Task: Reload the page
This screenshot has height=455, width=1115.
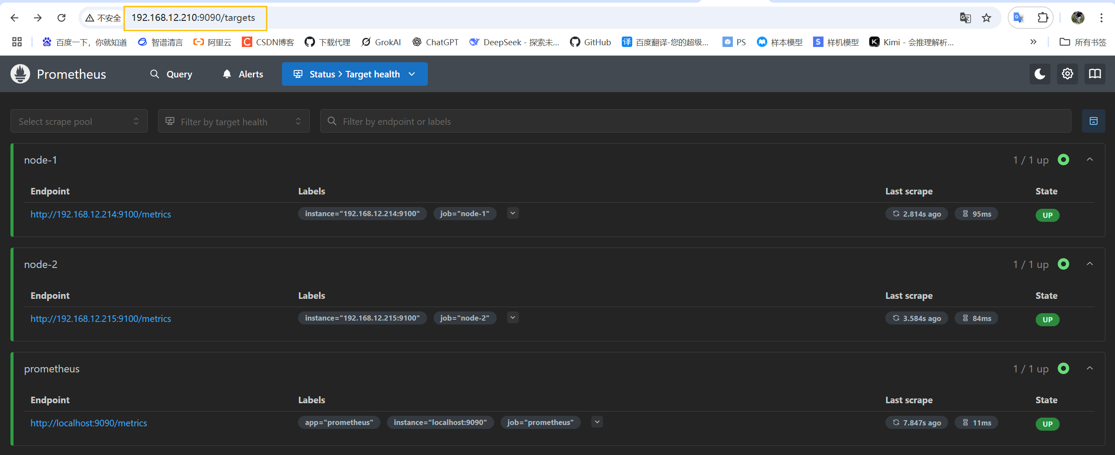Action: click(x=61, y=18)
